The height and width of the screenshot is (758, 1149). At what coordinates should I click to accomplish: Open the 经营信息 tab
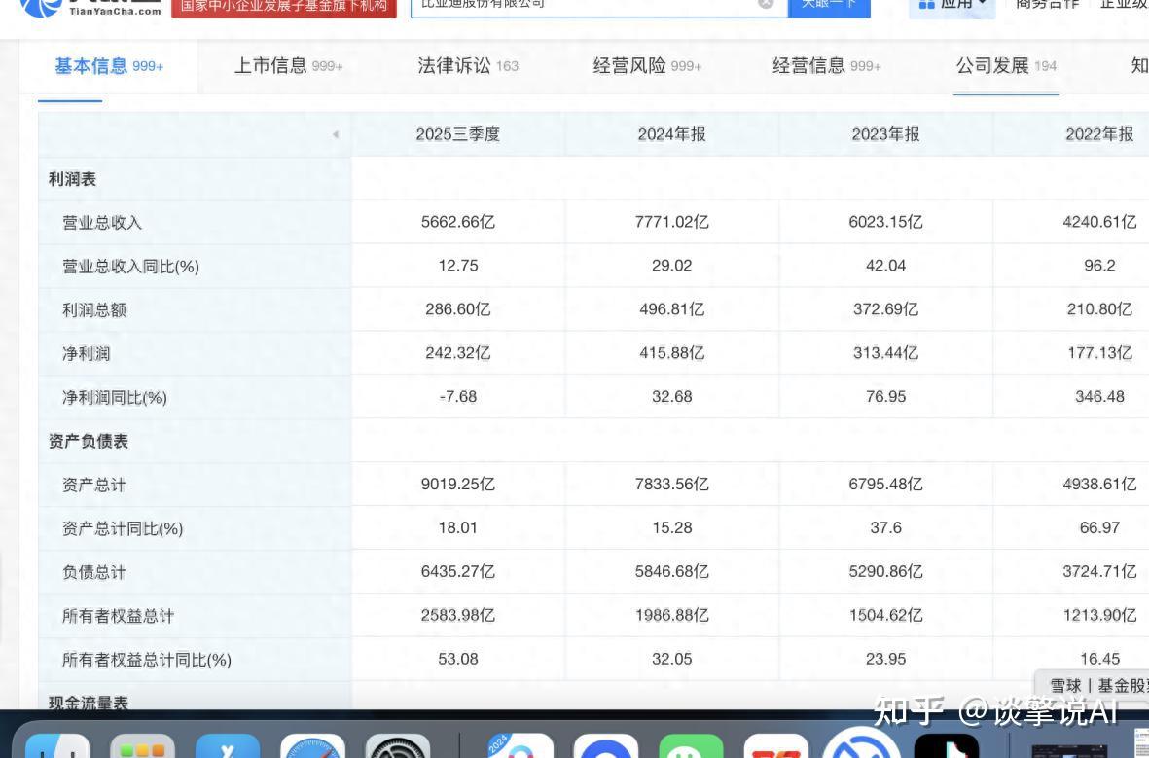[x=827, y=66]
